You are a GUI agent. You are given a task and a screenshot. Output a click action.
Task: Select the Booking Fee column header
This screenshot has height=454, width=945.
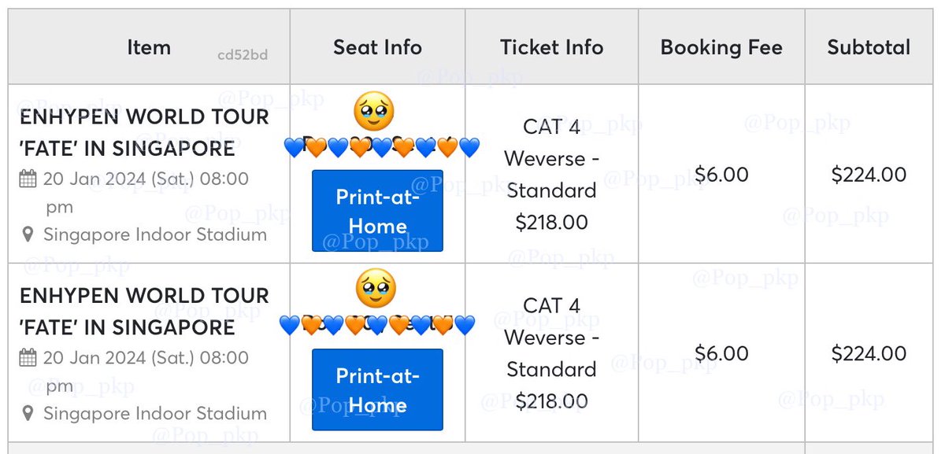point(721,47)
